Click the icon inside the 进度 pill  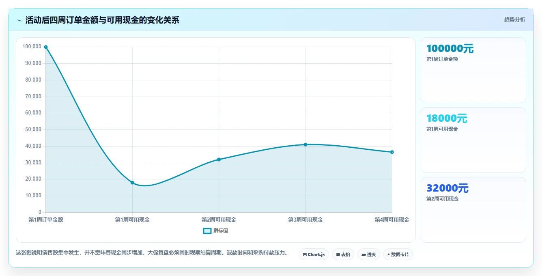click(x=364, y=255)
